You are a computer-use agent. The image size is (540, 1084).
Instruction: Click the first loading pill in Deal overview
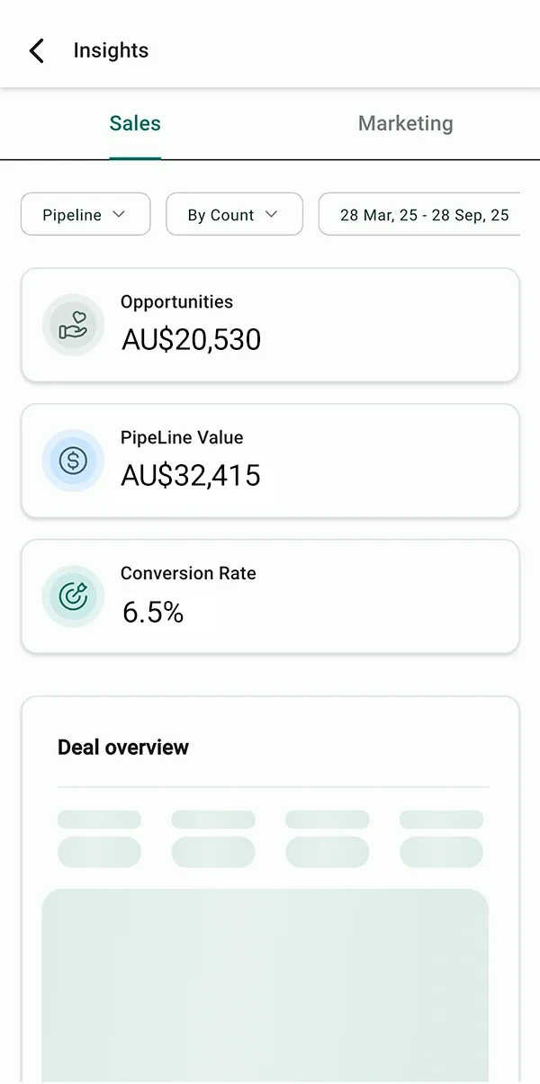[x=99, y=820]
